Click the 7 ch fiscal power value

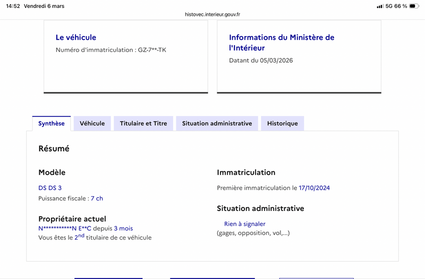[x=97, y=198]
